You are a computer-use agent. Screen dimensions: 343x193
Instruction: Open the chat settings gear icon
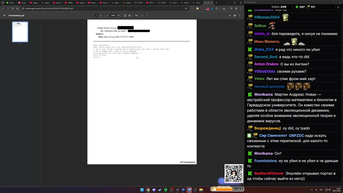[338, 7]
